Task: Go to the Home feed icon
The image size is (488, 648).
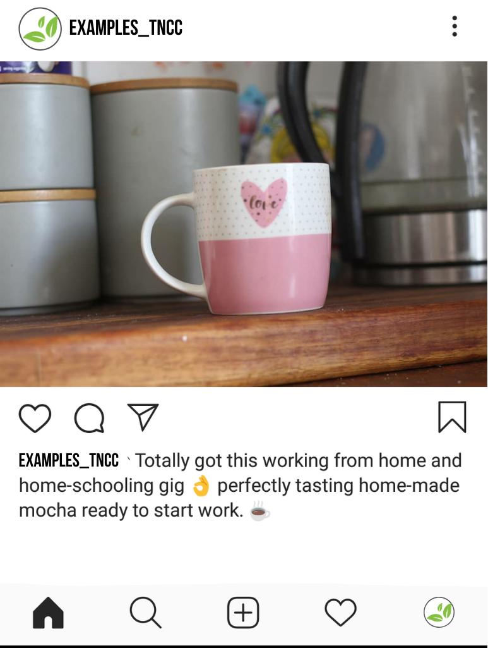Action: pos(48,613)
